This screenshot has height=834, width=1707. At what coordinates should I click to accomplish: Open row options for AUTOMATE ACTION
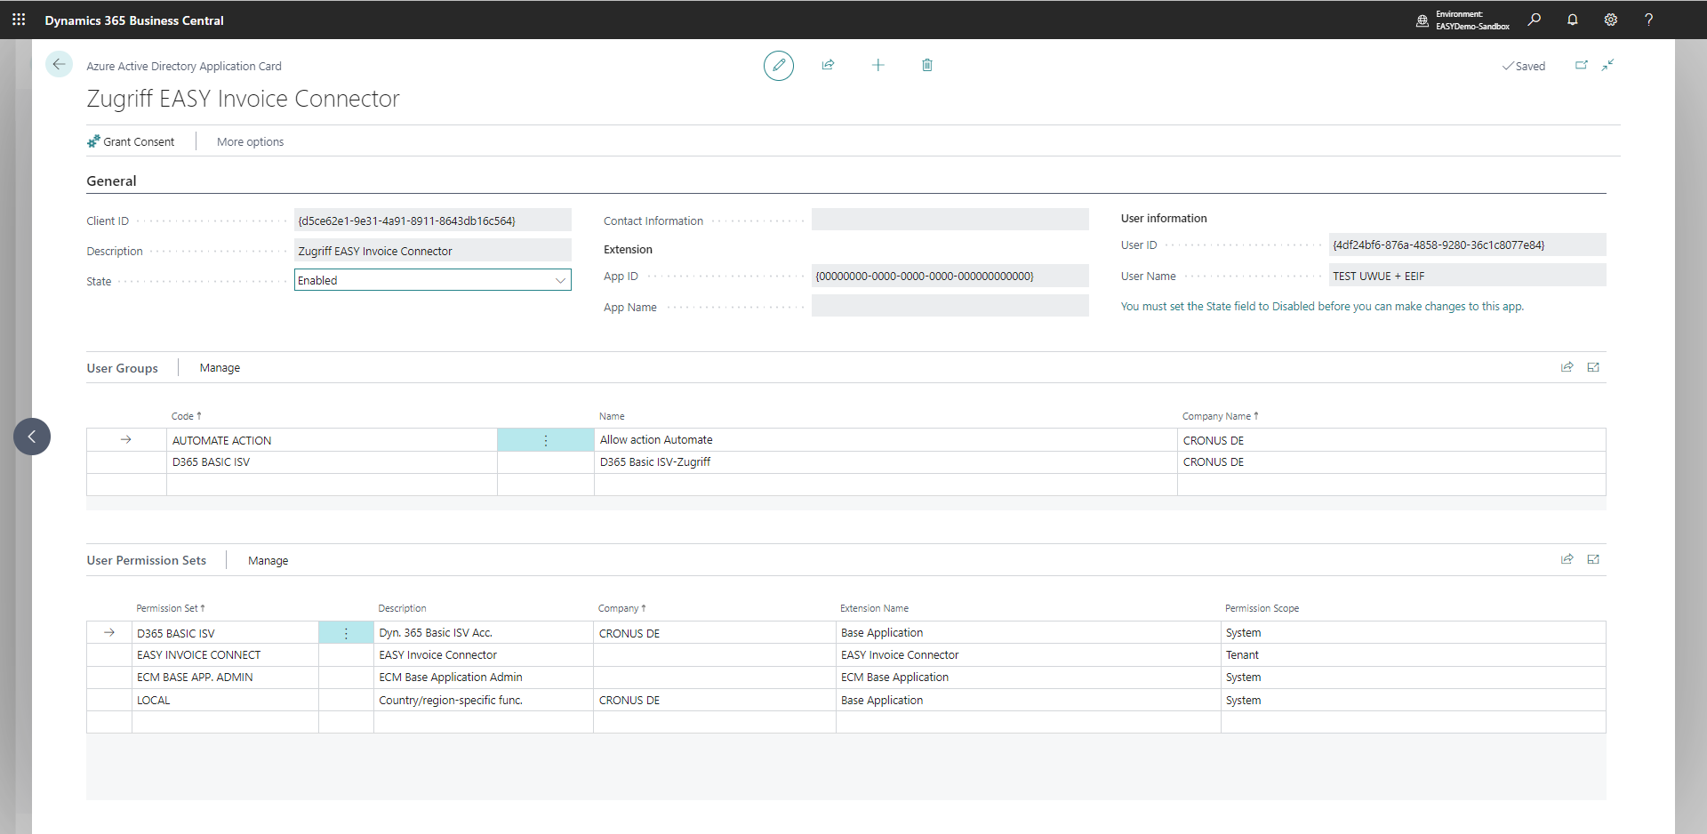point(546,440)
